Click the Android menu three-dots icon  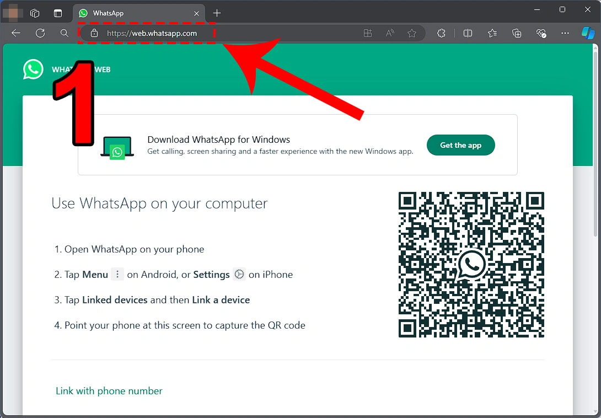point(117,274)
